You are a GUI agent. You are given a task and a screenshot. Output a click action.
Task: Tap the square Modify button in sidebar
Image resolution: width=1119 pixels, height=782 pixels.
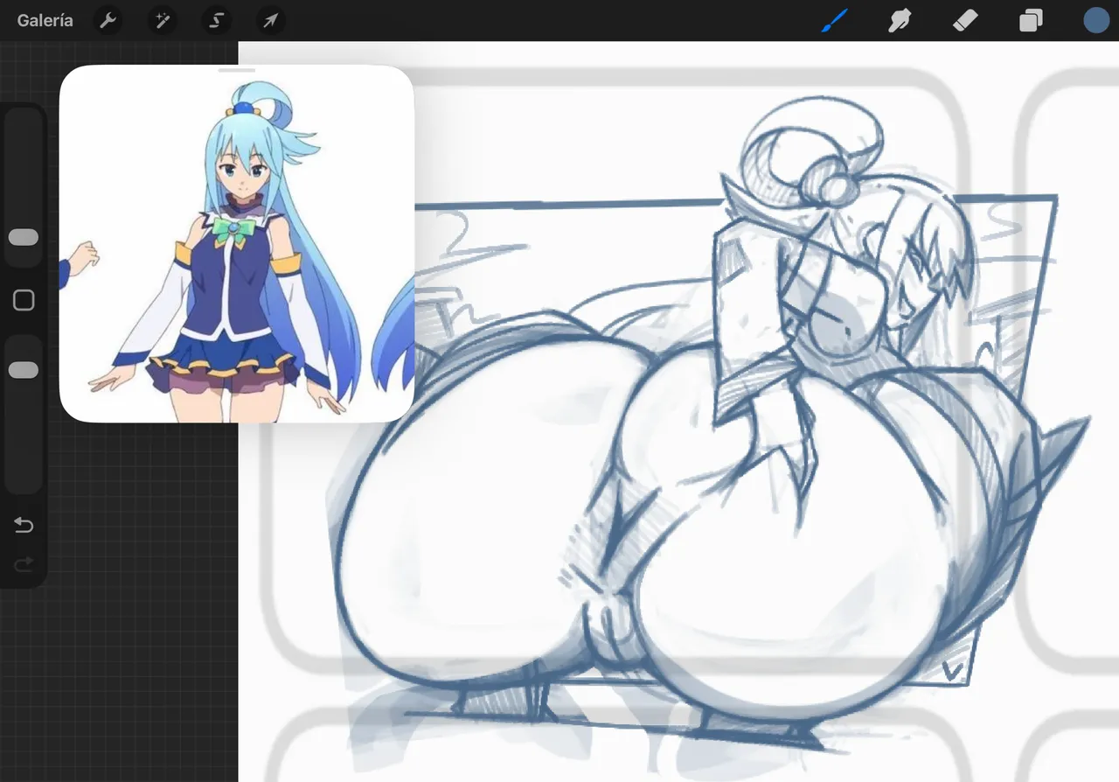pos(24,301)
